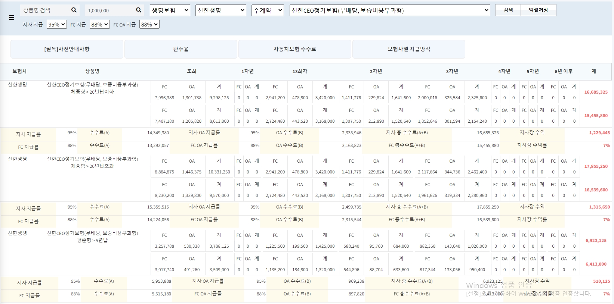Expand the 주계약 contract type dropdown
This screenshot has width=614, height=304.
coord(268,10)
